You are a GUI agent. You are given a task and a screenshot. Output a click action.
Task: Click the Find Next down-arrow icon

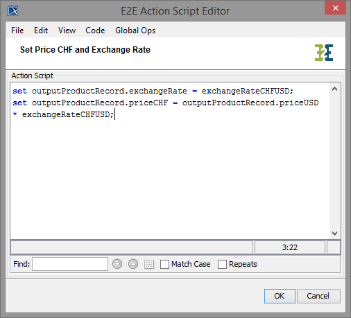(x=117, y=264)
